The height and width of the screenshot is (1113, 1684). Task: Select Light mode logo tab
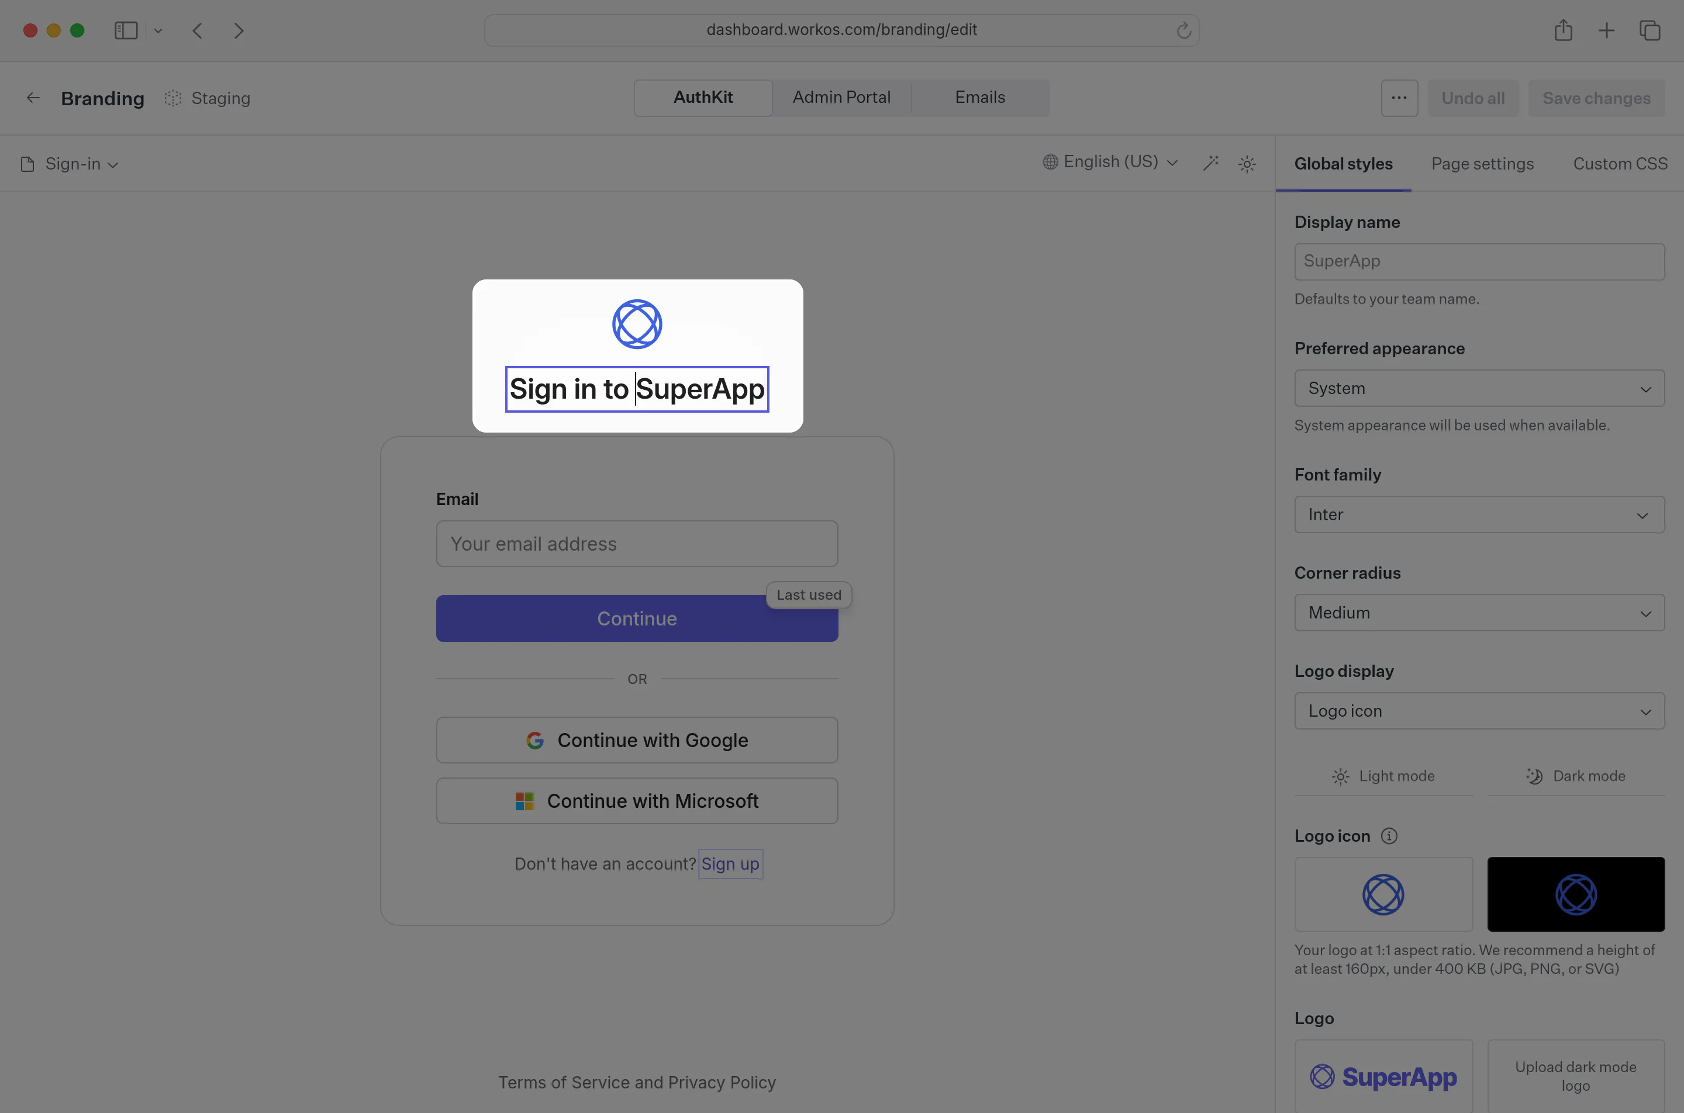point(1383,776)
